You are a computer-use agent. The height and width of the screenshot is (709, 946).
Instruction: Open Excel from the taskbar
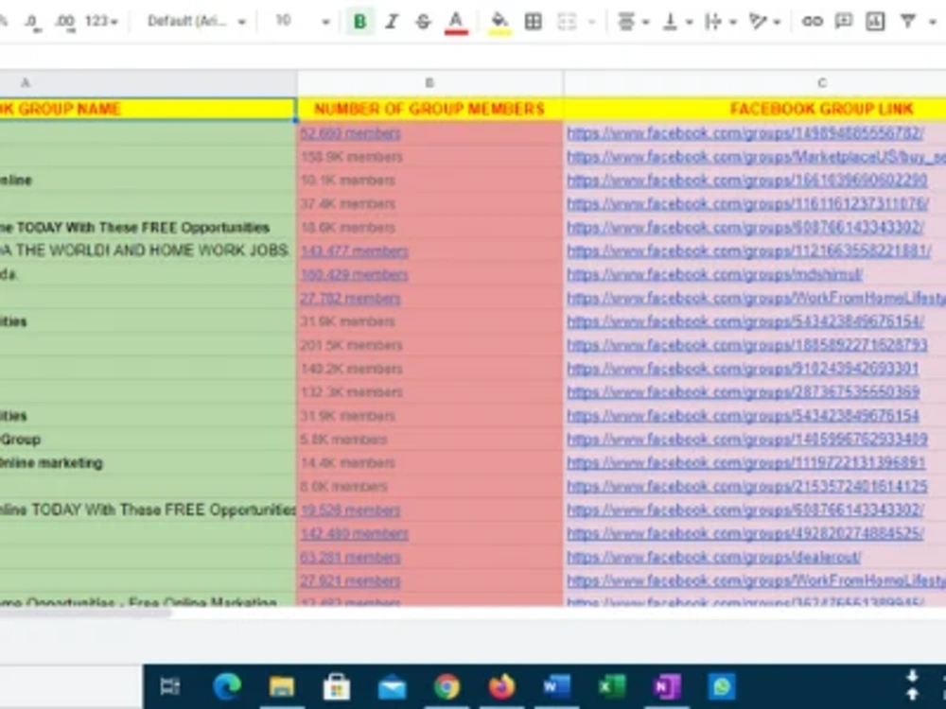pyautogui.click(x=612, y=686)
